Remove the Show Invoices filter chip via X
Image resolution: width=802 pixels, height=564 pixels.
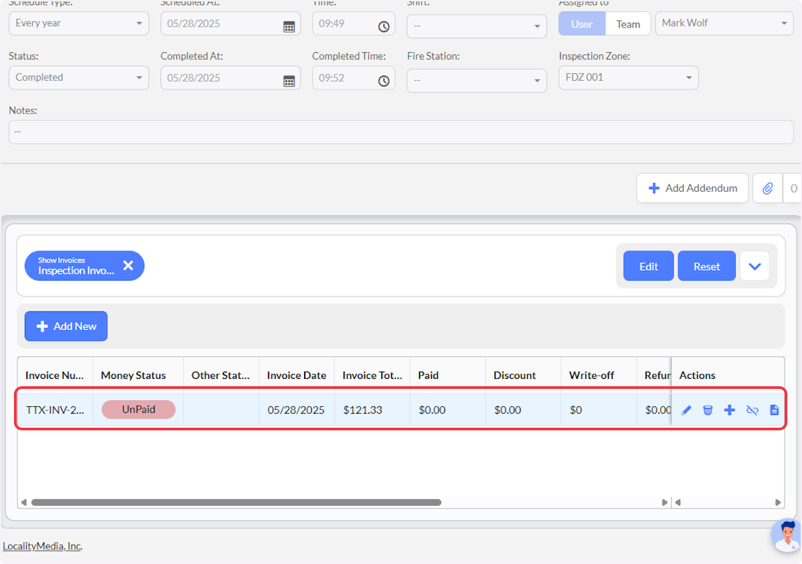128,266
